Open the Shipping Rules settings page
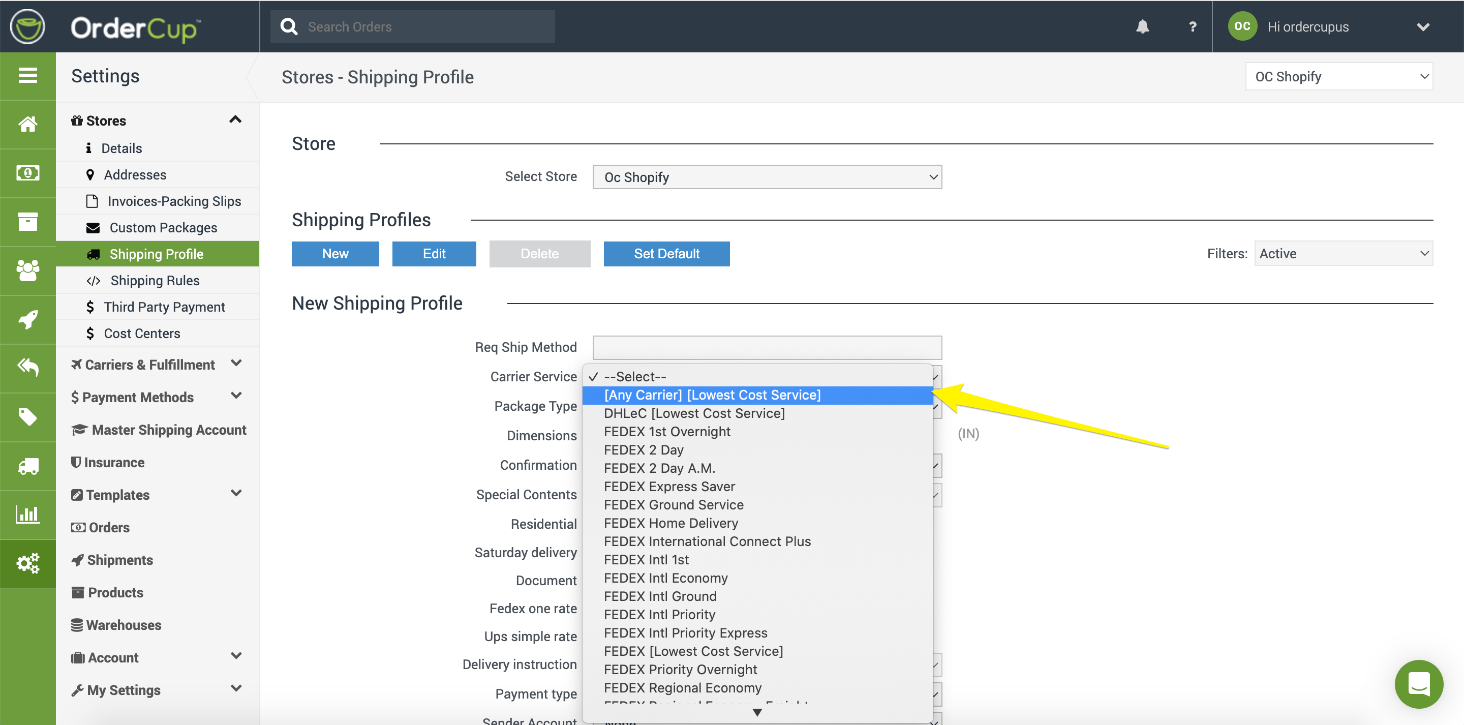 (x=155, y=280)
